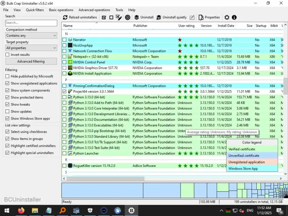This screenshot has width=288, height=216.
Task: Click the Windows Start button
Action: point(7,210)
